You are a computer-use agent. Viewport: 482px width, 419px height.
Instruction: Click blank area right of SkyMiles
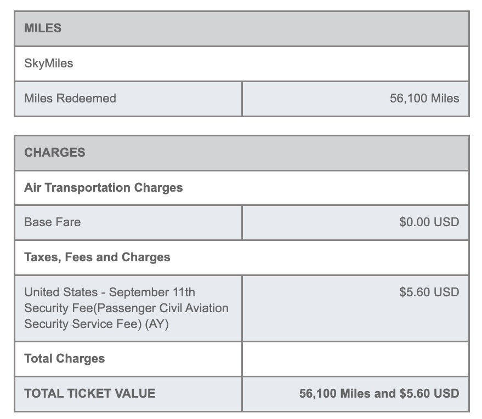click(270, 64)
